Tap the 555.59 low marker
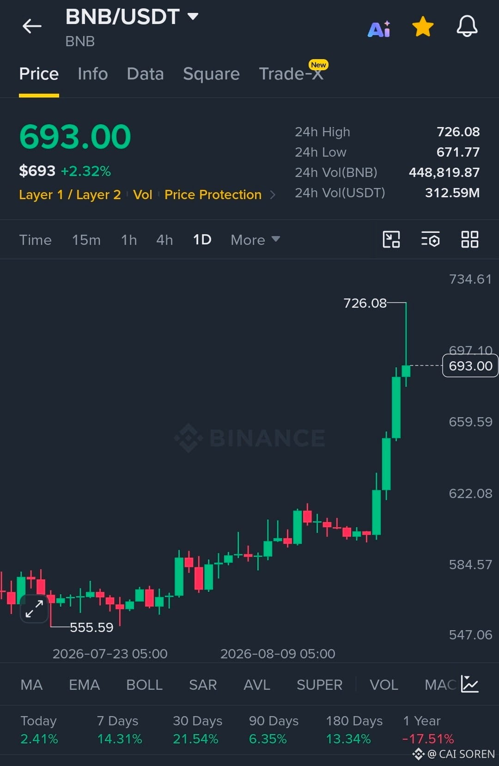499x766 pixels. click(x=91, y=627)
